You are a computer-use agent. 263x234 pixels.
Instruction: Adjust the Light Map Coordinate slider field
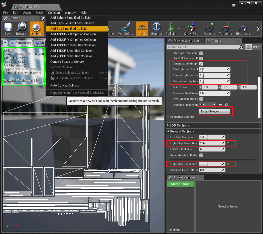coord(212,164)
